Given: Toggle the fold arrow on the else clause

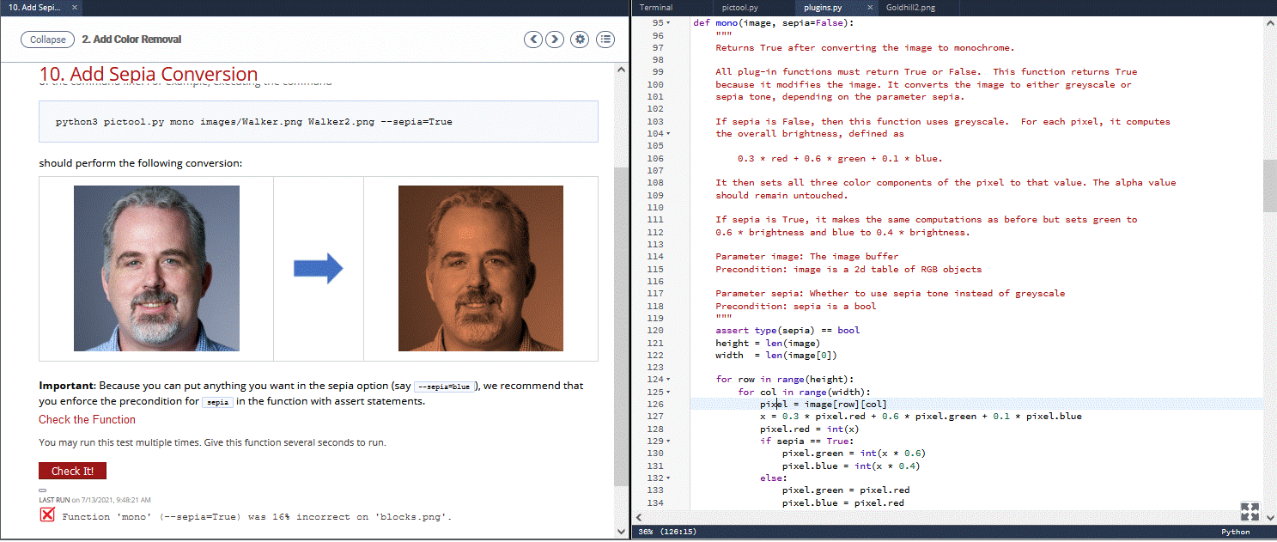Looking at the screenshot, I should coord(666,478).
